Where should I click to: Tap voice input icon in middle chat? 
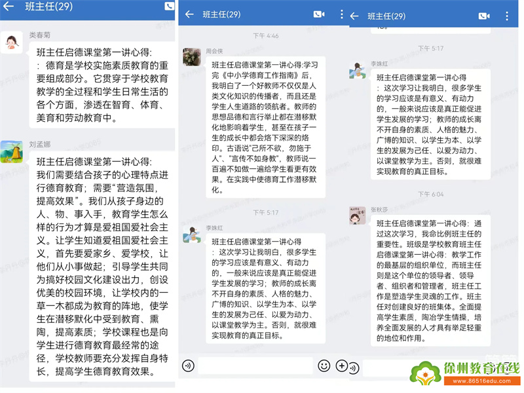click(x=188, y=366)
